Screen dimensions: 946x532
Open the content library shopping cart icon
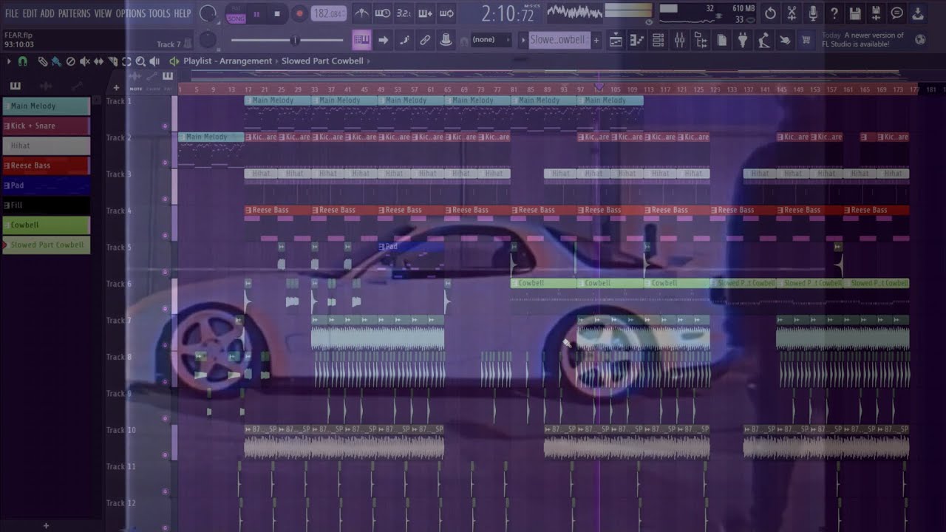tap(806, 40)
